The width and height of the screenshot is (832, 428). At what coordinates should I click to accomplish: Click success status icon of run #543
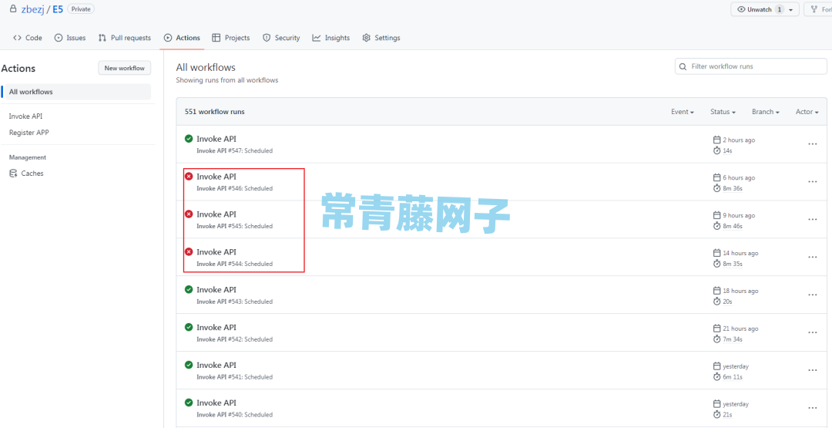pyautogui.click(x=189, y=289)
